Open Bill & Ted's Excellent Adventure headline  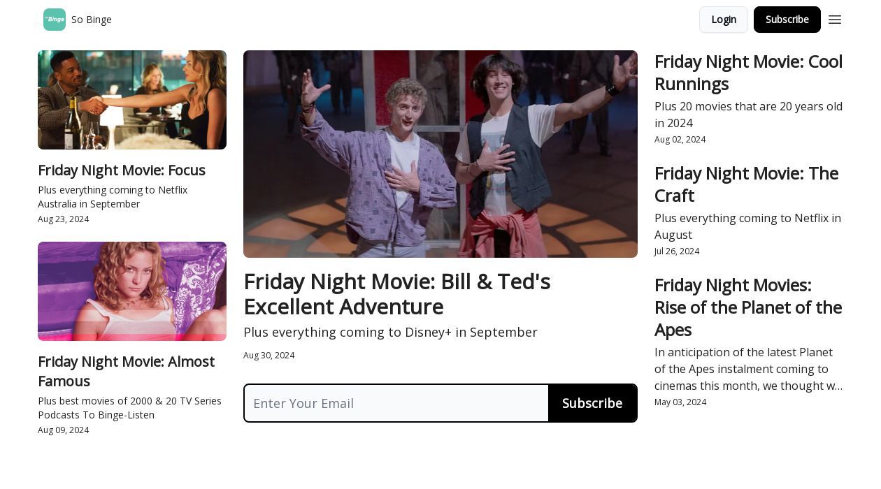(396, 294)
